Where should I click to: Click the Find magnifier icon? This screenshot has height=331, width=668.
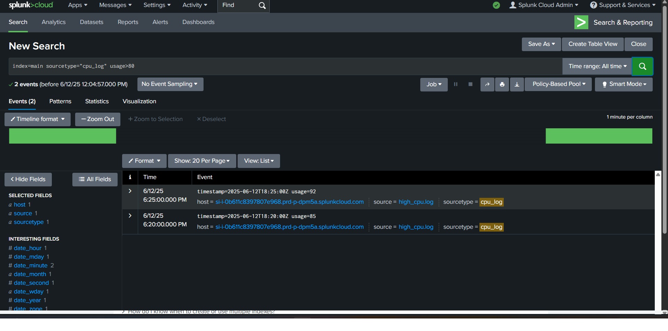[x=262, y=6]
